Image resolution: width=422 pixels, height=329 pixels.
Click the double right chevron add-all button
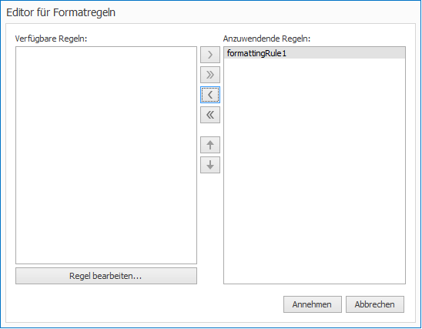coord(210,75)
